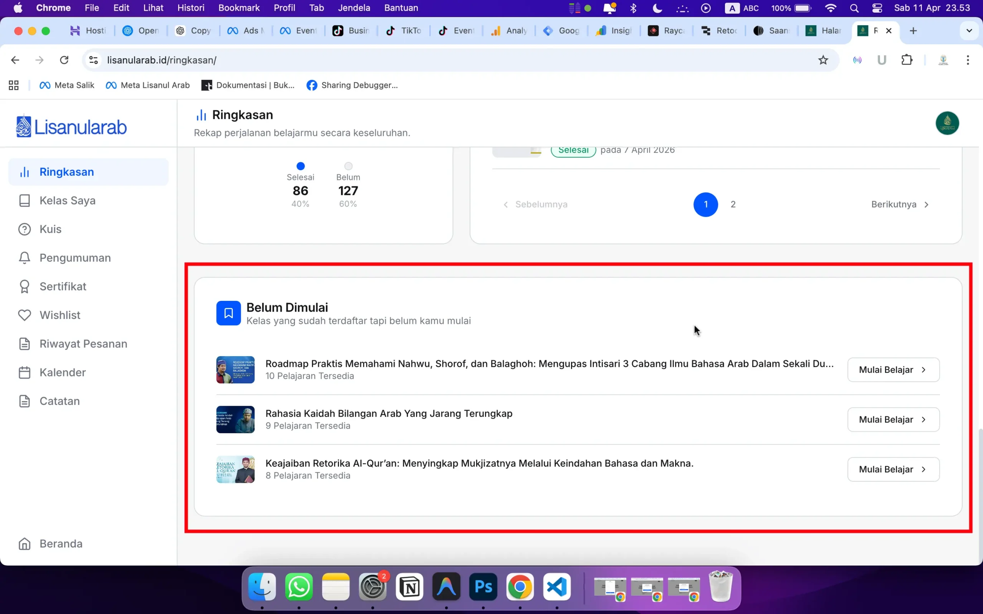Image resolution: width=983 pixels, height=614 pixels.
Task: Open the Ringkasan sidebar section
Action: click(67, 172)
